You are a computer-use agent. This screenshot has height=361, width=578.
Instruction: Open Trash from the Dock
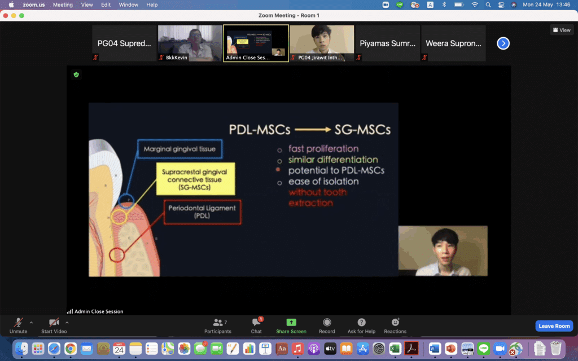555,349
